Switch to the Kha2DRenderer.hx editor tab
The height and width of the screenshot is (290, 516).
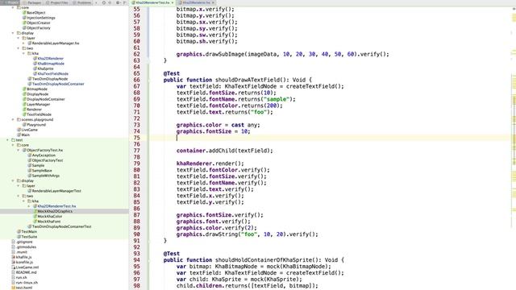click(196, 2)
